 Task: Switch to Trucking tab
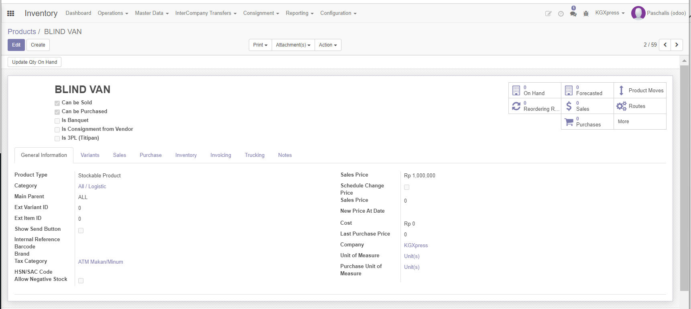click(254, 155)
